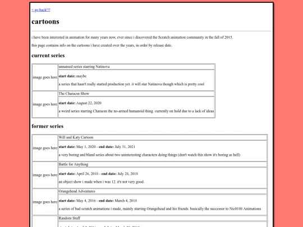Click the sentence 'this page contains info on the cartoons'
This screenshot has height=227, width=303.
(x=102, y=45)
